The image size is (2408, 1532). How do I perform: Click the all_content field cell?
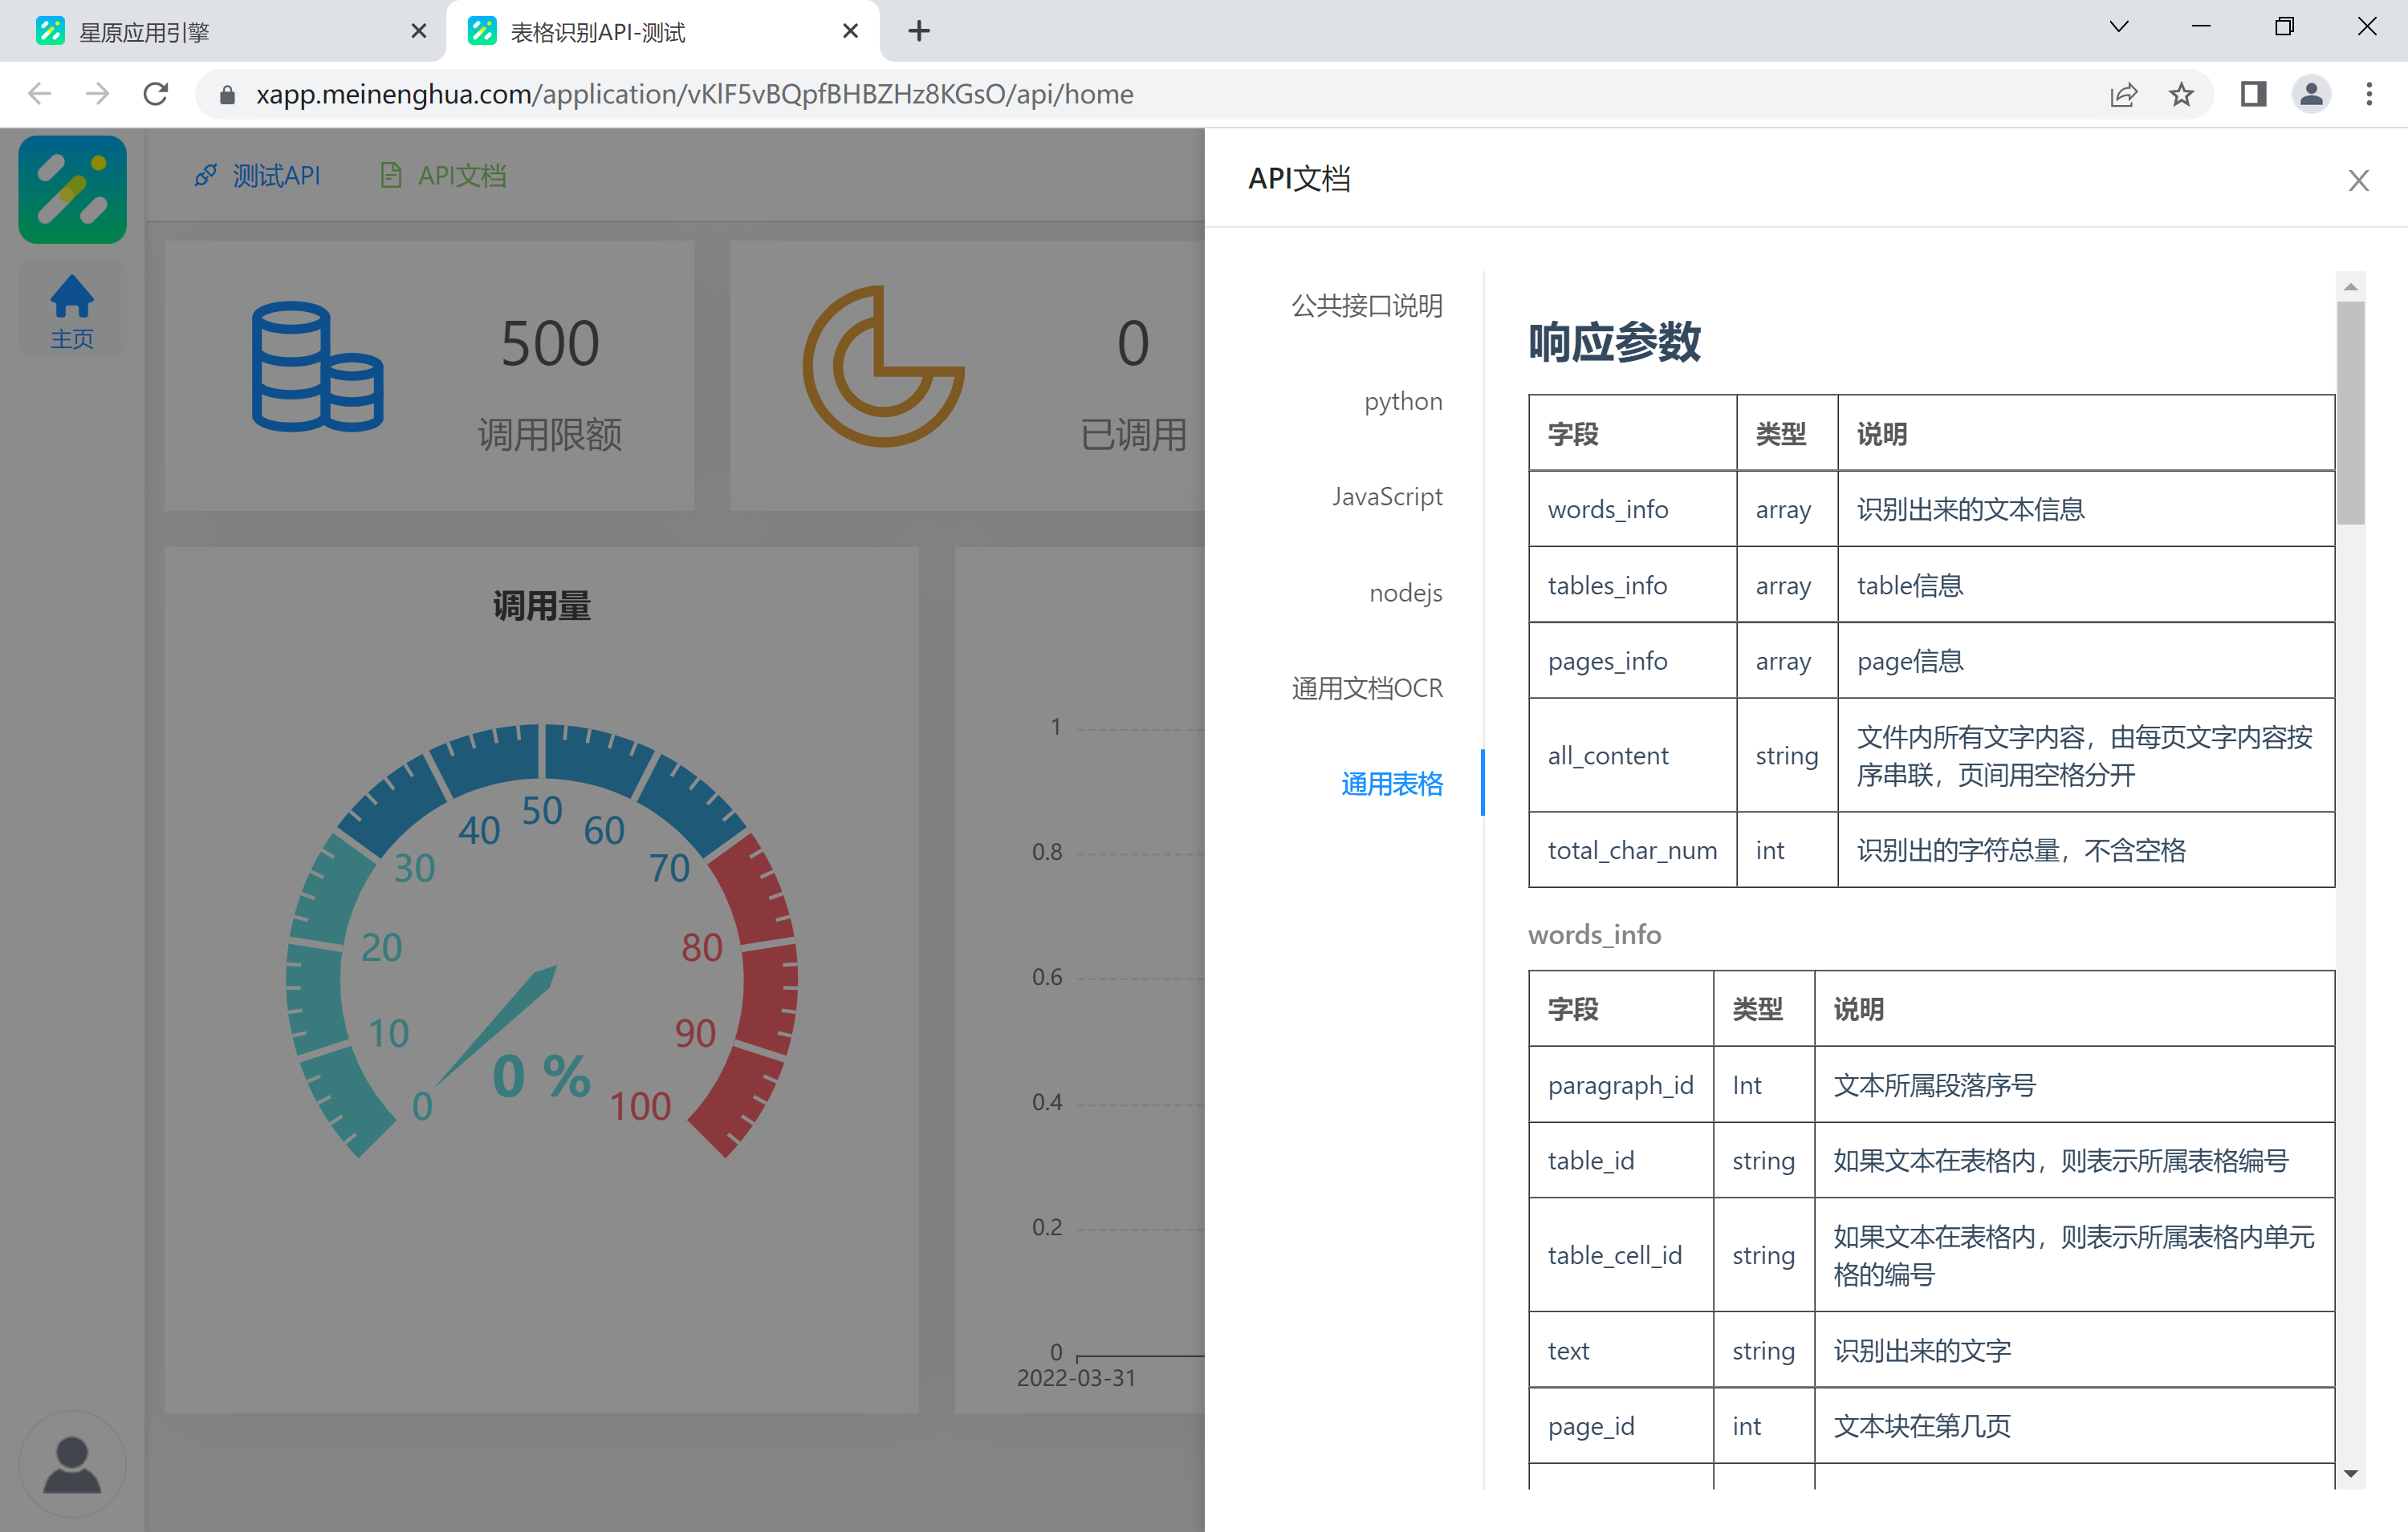point(1632,755)
